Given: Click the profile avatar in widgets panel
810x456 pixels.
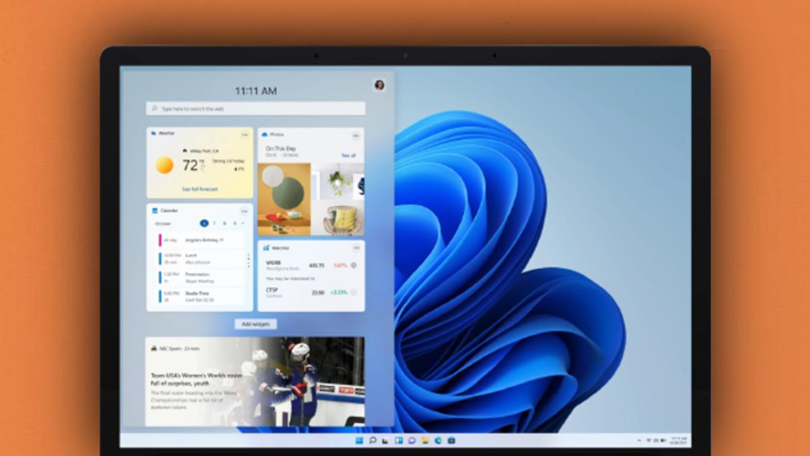Looking at the screenshot, I should (x=379, y=85).
